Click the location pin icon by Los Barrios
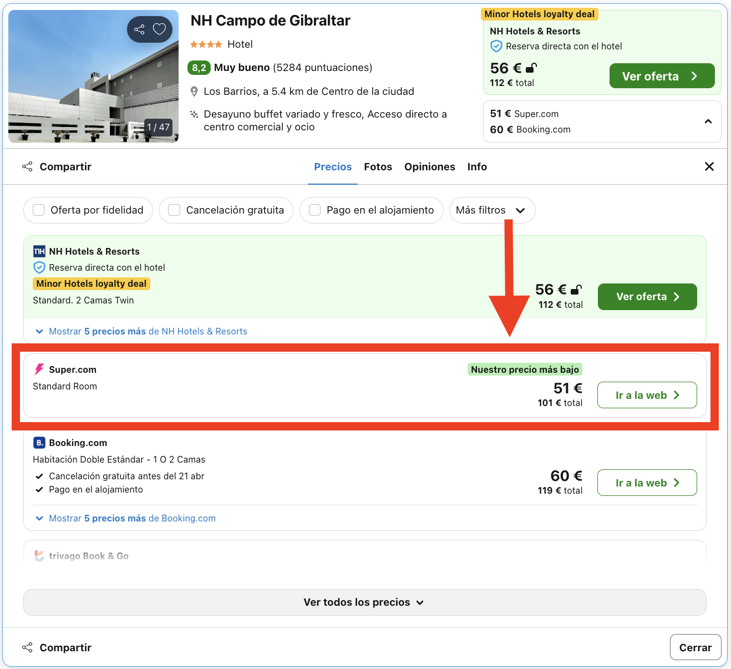The width and height of the screenshot is (731, 669). [194, 92]
